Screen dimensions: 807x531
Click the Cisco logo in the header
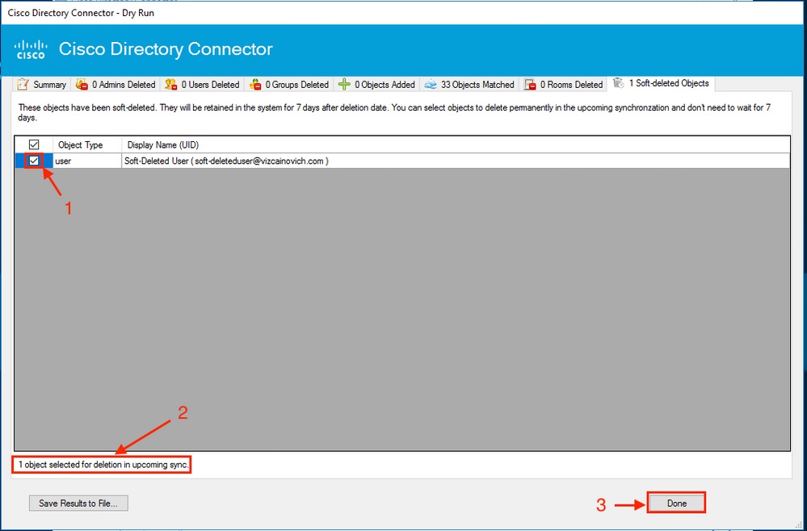click(31, 48)
